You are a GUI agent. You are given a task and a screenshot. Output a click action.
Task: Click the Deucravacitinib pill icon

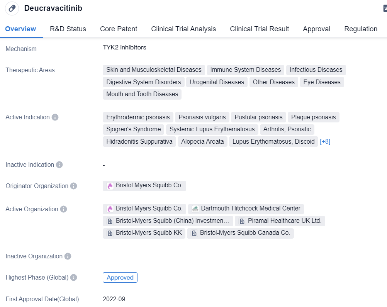[12, 8]
